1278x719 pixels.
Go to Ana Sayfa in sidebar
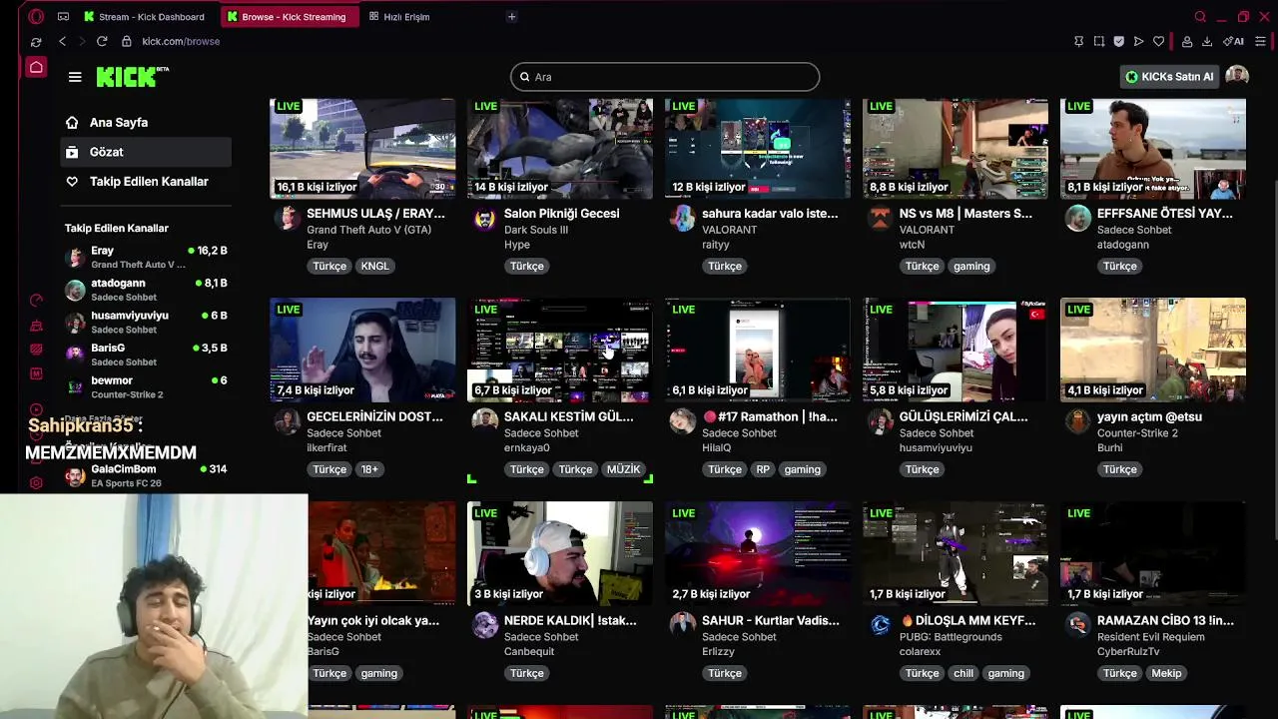[147, 122]
